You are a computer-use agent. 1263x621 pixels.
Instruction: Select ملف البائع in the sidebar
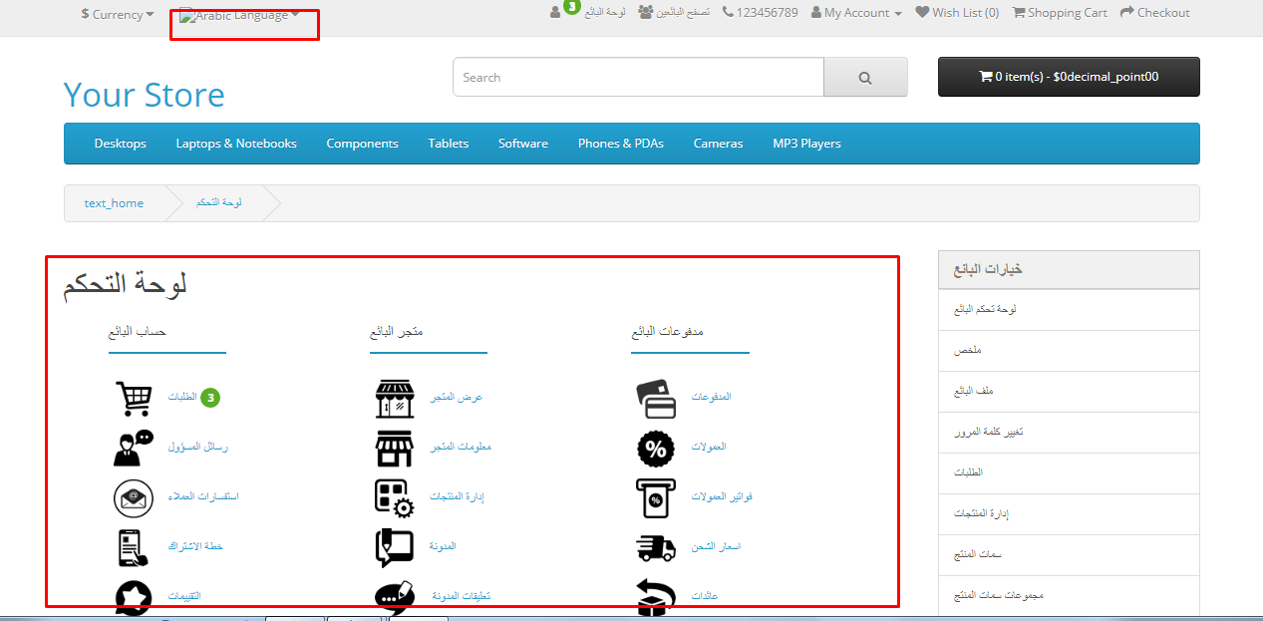click(x=1069, y=392)
